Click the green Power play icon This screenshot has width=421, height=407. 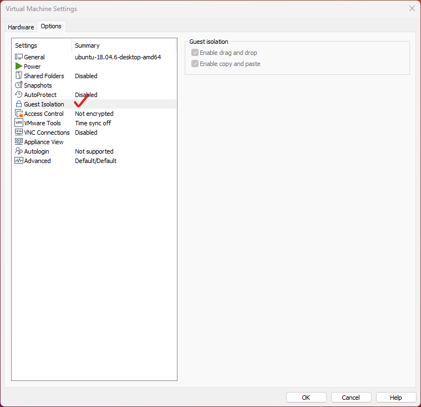pos(18,67)
